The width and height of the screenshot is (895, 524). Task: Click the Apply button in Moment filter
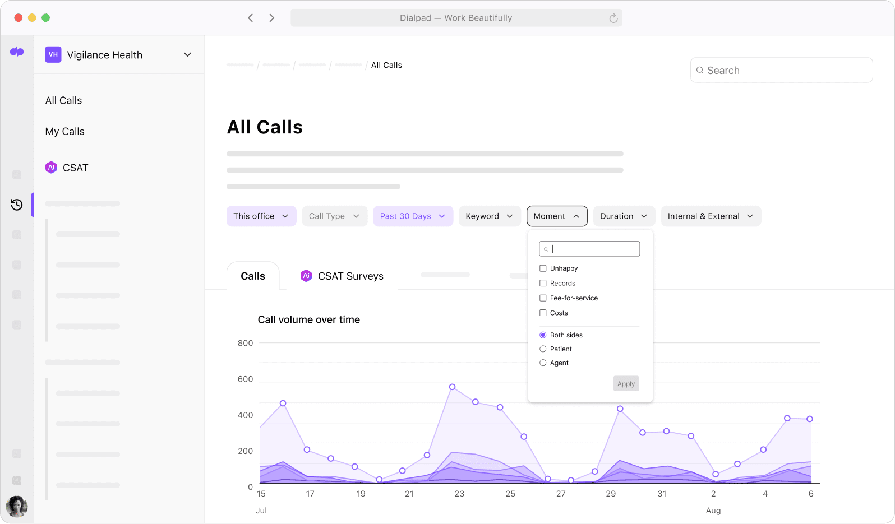click(626, 384)
